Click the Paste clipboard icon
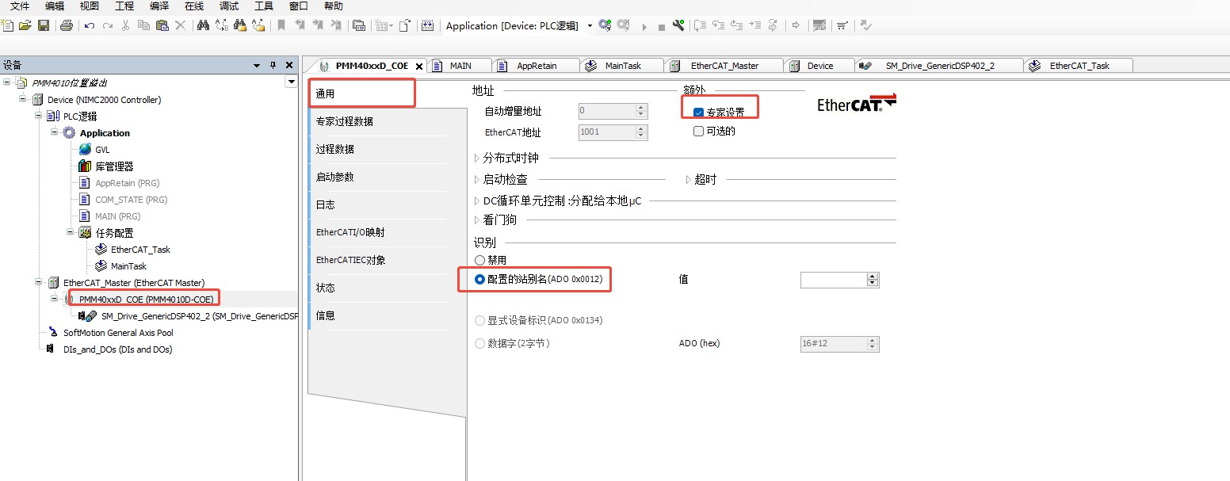 [162, 25]
